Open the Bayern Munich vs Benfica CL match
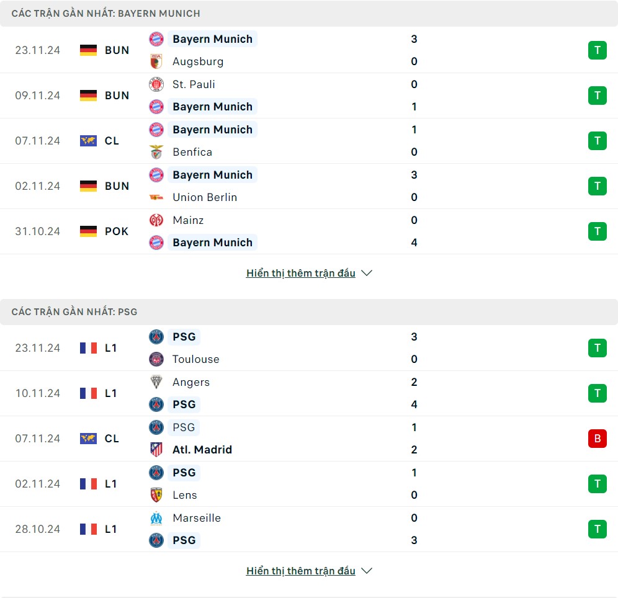The width and height of the screenshot is (618, 598). tap(309, 141)
